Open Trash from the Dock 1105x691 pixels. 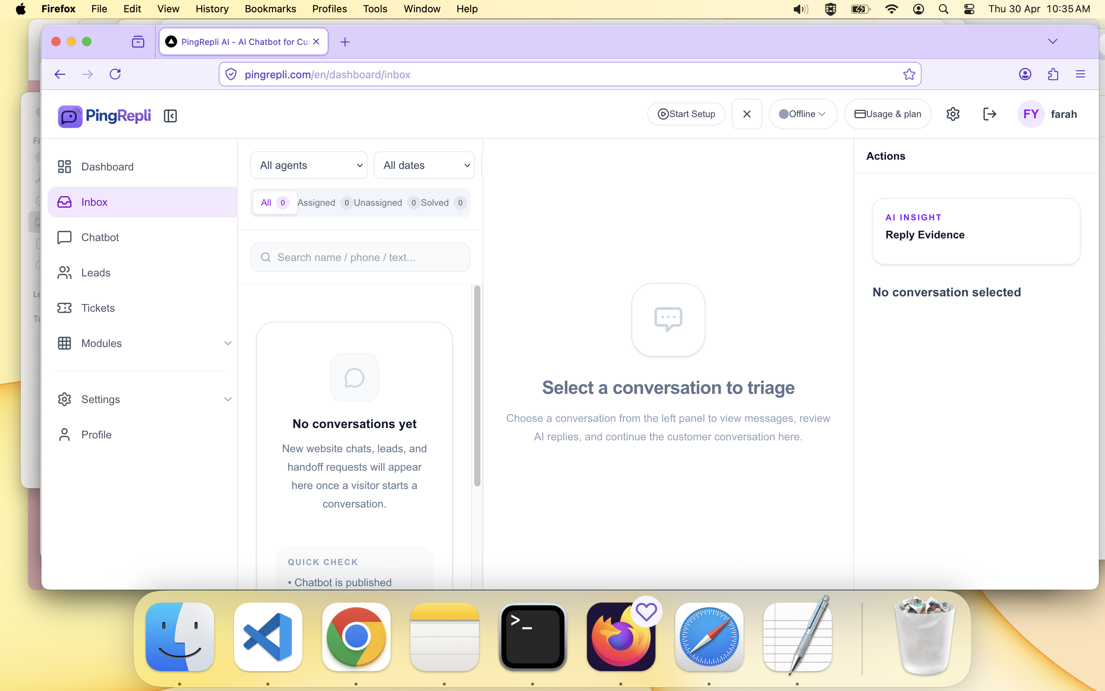pos(925,636)
